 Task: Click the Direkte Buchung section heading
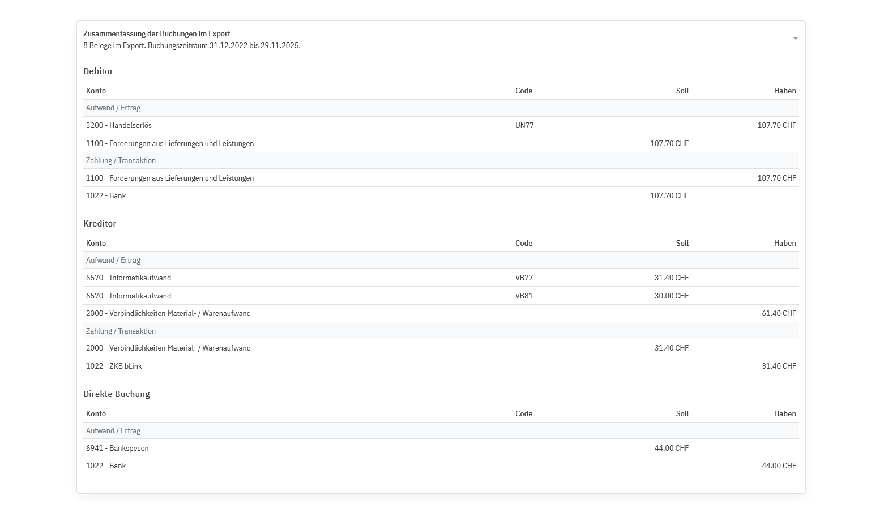117,394
